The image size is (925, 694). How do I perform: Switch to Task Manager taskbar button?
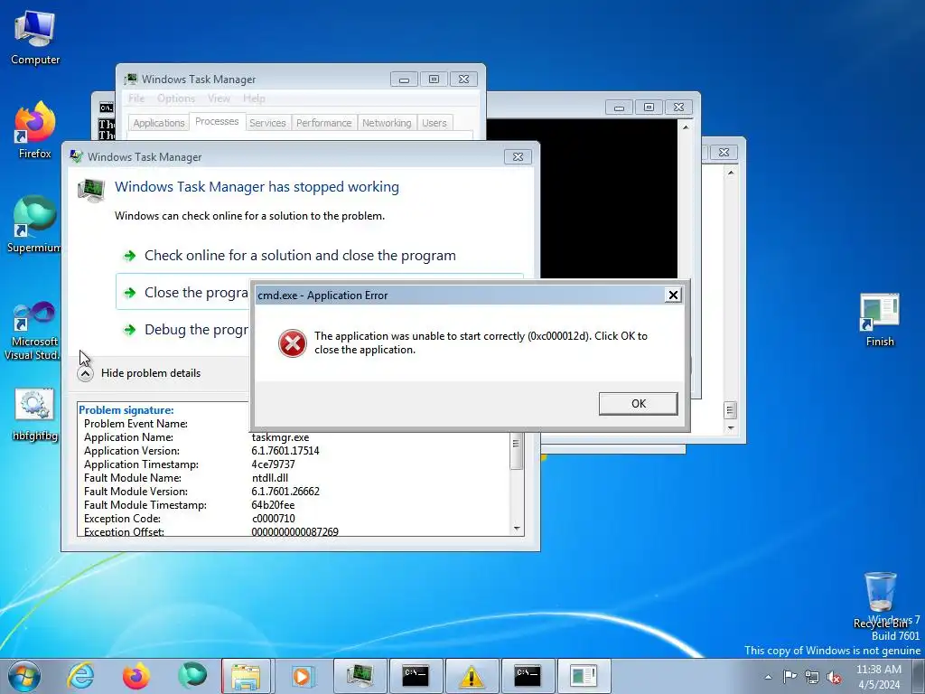tap(360, 676)
